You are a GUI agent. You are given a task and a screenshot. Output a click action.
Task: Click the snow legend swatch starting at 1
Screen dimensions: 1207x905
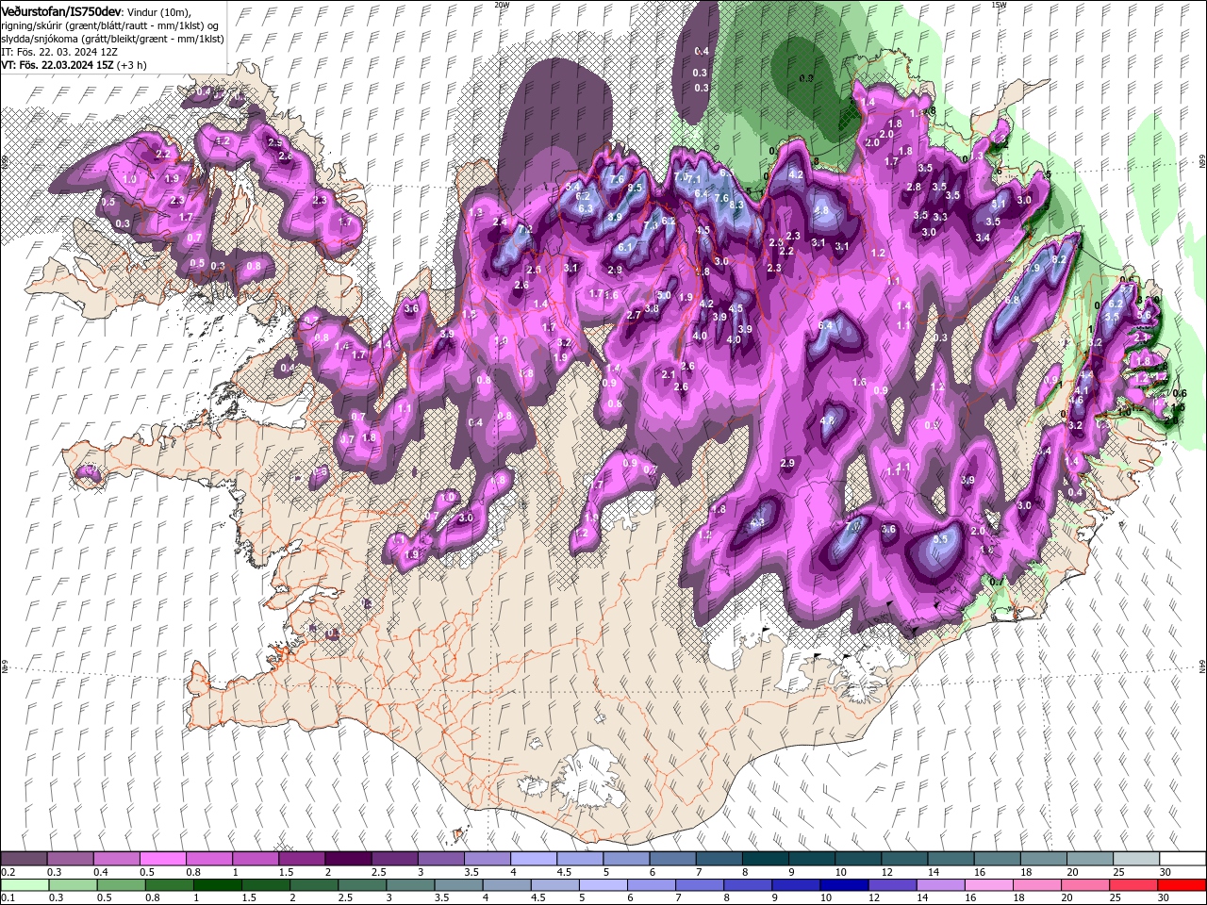[256, 859]
